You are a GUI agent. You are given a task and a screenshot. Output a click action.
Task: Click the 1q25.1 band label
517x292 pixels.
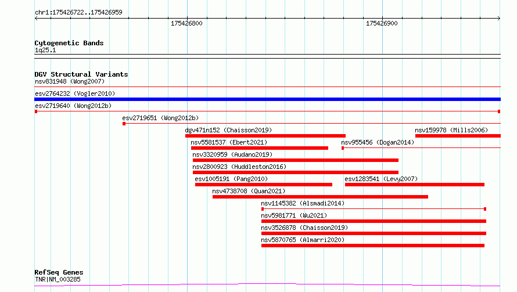click(x=45, y=50)
